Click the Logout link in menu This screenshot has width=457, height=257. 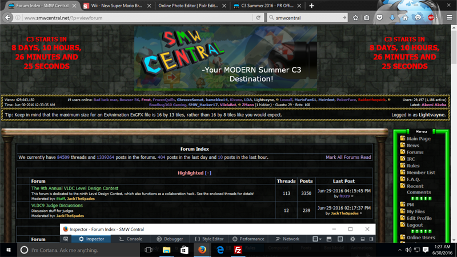[415, 225]
